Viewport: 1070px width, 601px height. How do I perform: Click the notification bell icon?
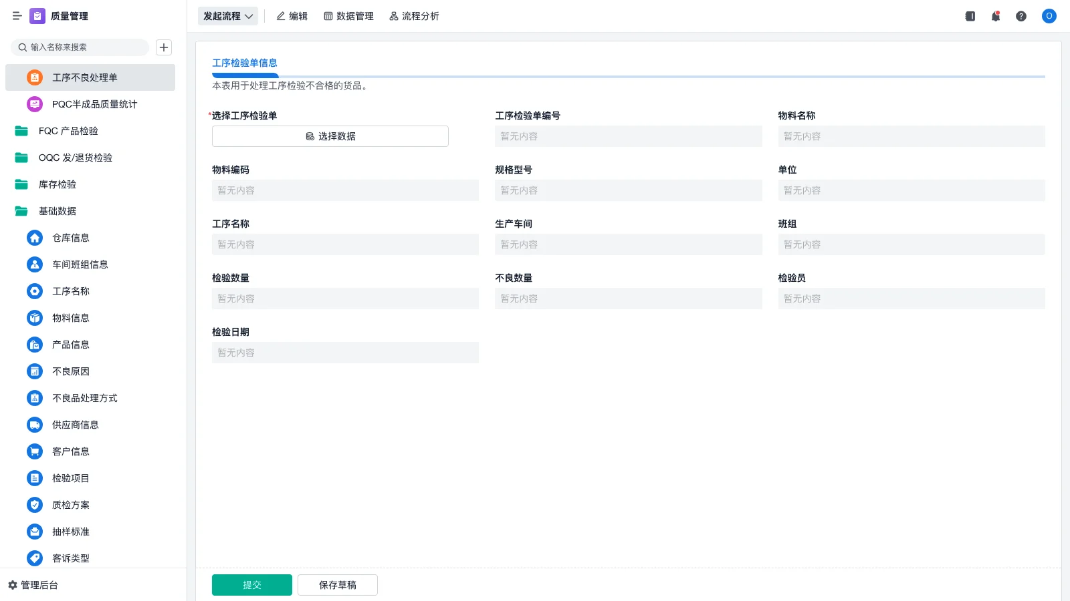click(995, 16)
